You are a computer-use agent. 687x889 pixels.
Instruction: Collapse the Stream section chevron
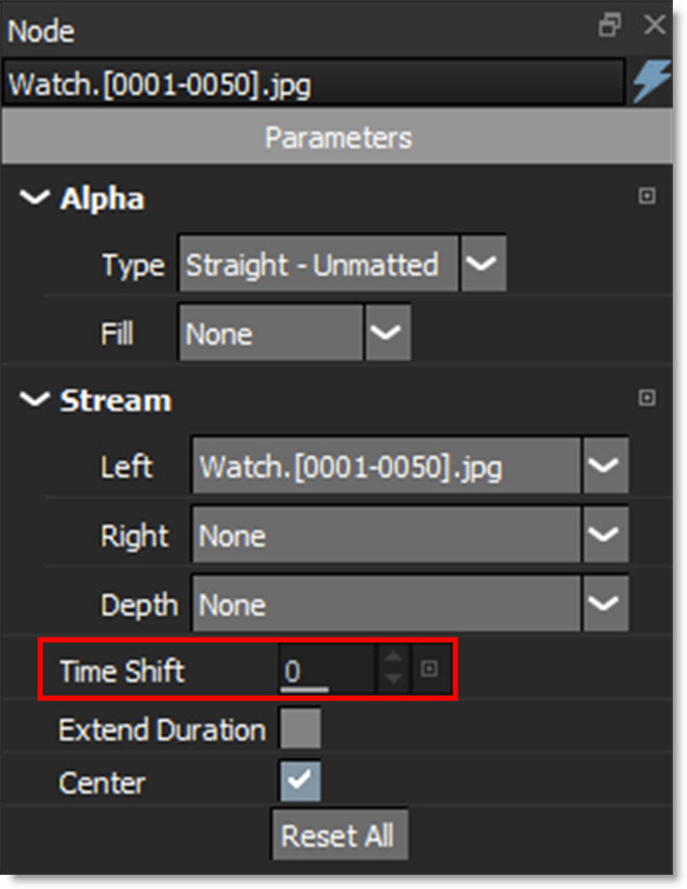click(x=36, y=400)
